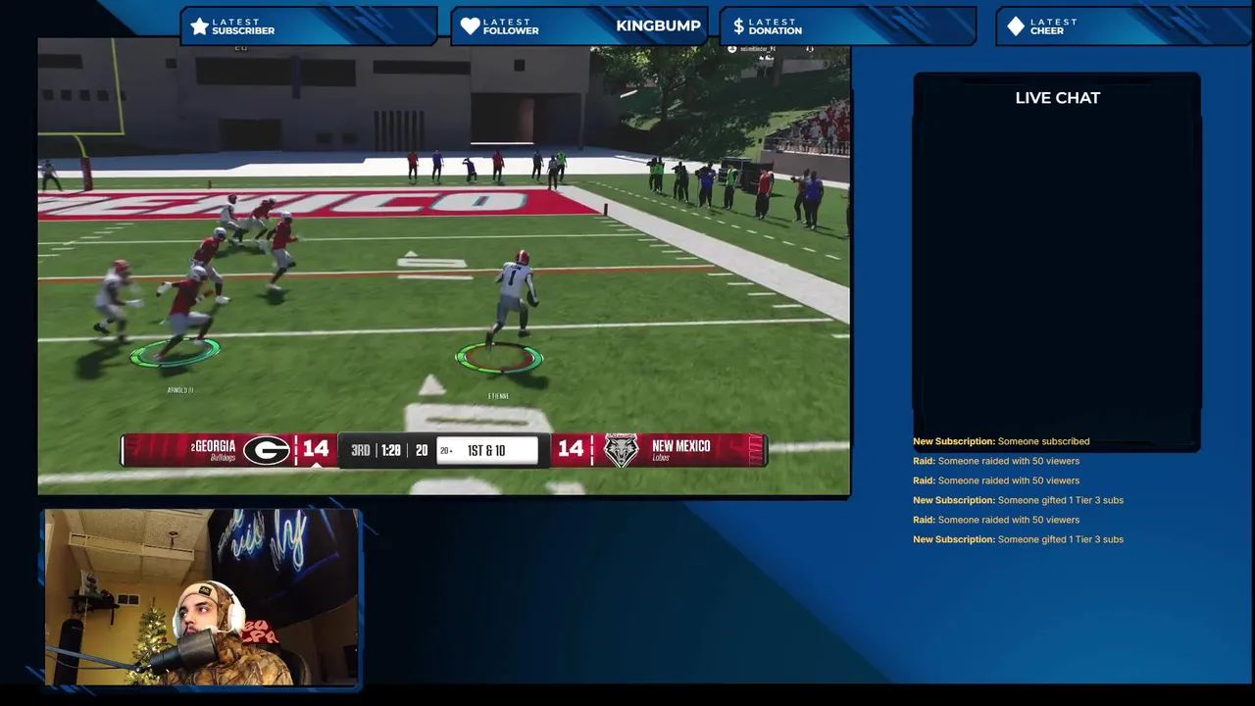Click the green ring under the ball carrier
The image size is (1255, 706).
click(499, 358)
